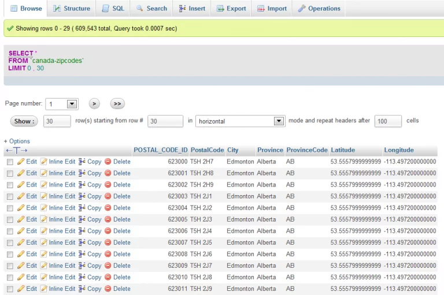444x295 pixels.
Task: Go to next page with > button
Action: [x=95, y=104]
